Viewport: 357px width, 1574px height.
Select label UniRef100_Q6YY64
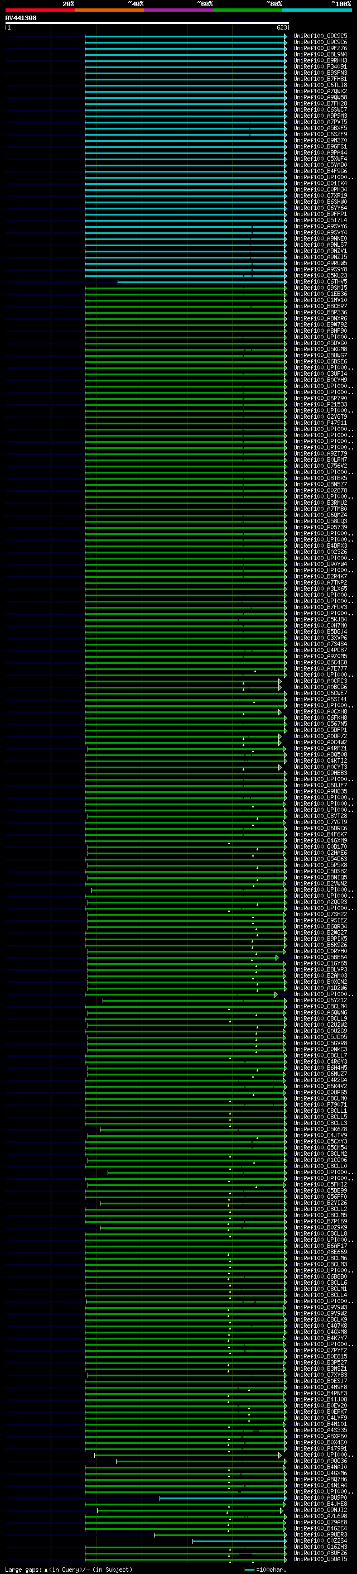[320, 208]
